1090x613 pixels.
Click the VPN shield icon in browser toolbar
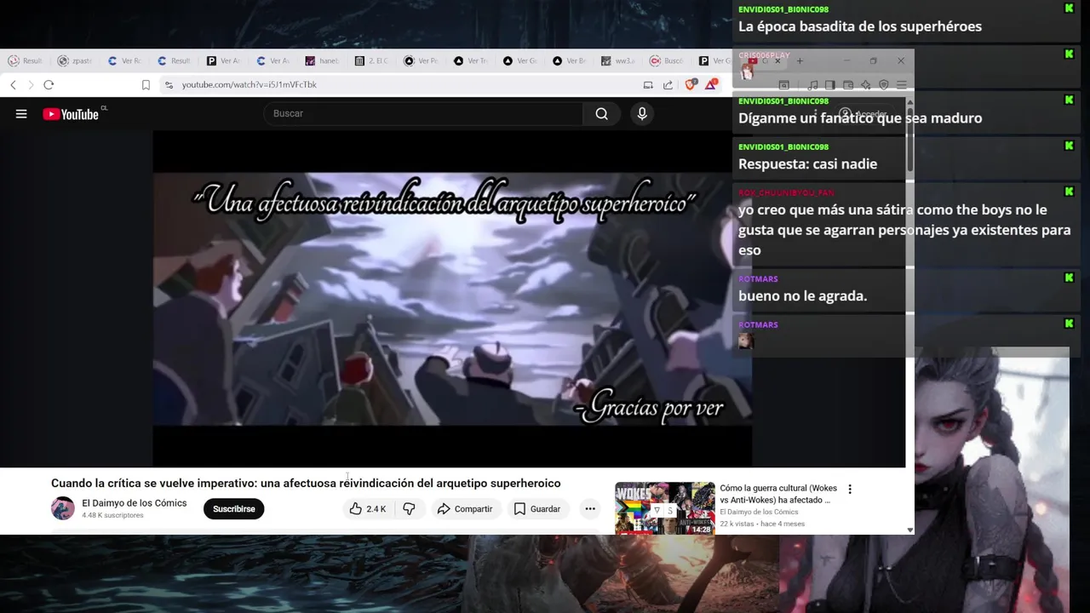(884, 85)
